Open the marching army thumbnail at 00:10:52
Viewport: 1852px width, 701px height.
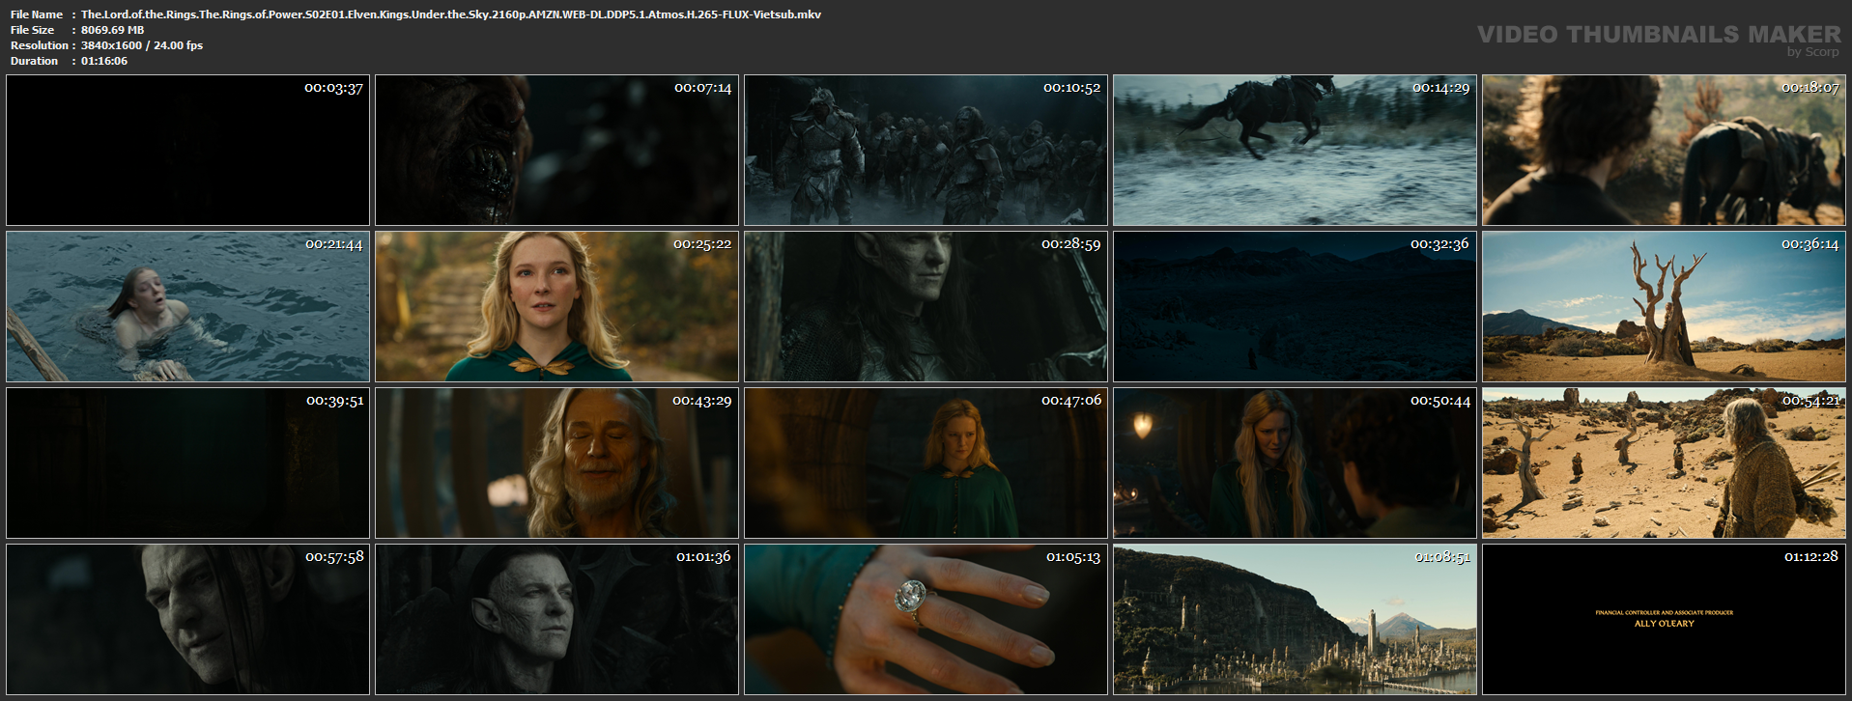pyautogui.click(x=926, y=151)
